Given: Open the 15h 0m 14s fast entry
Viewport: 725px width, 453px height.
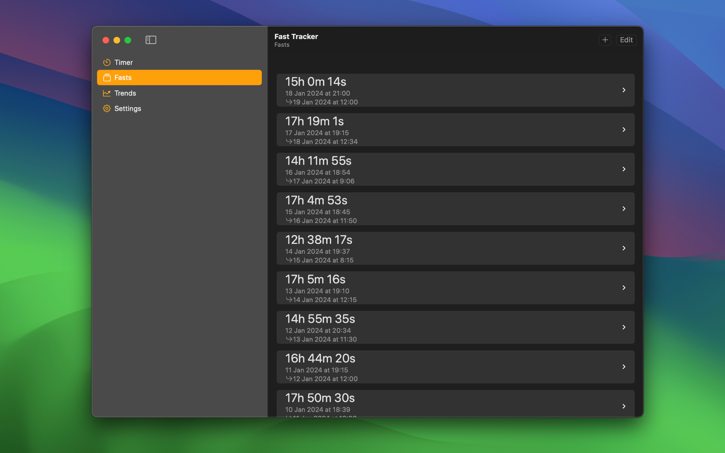Looking at the screenshot, I should point(455,90).
